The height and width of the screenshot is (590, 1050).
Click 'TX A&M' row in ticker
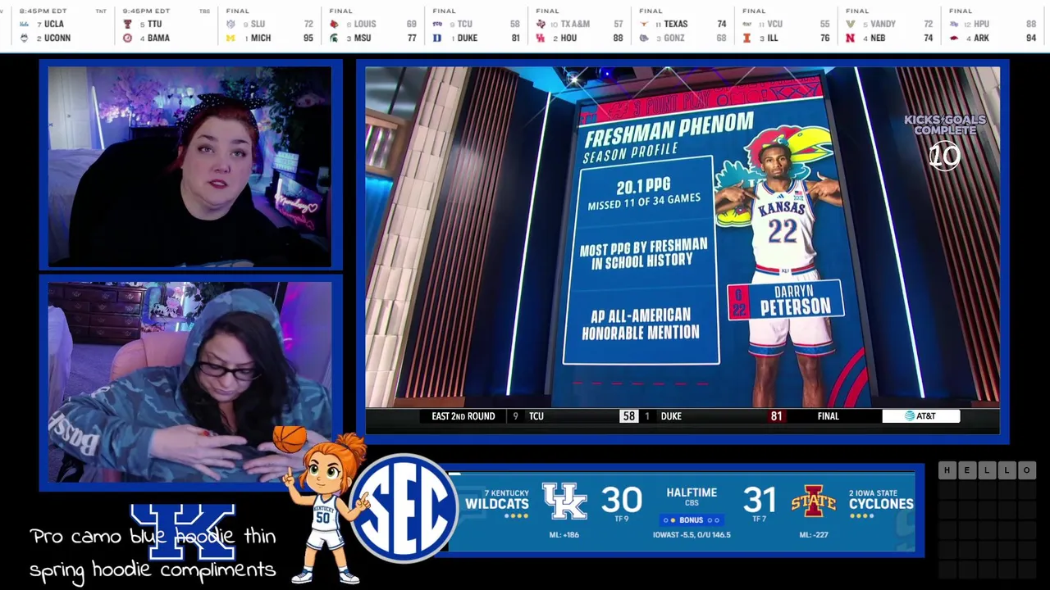(x=579, y=25)
